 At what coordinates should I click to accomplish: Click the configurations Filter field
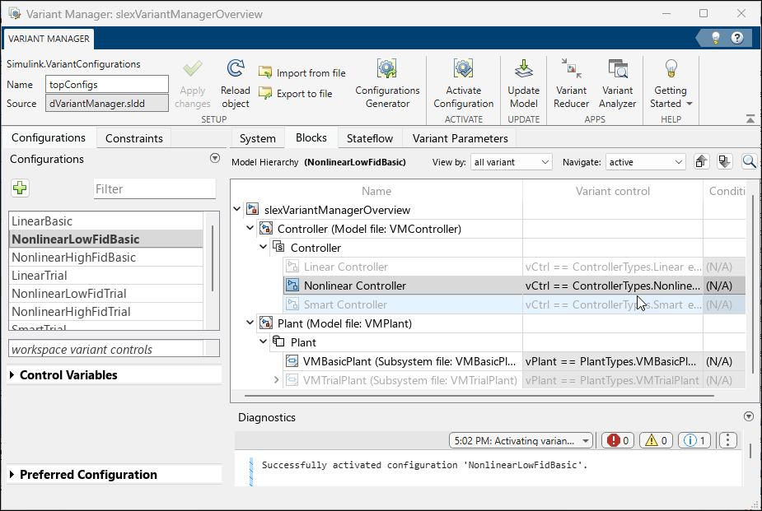pos(155,188)
